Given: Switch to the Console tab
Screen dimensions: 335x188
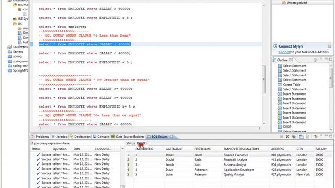Looking at the screenshot, I should (101, 137).
